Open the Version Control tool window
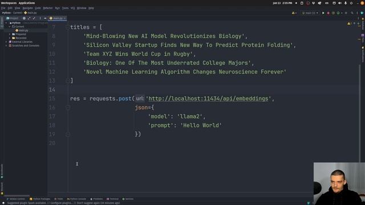 coord(15,199)
